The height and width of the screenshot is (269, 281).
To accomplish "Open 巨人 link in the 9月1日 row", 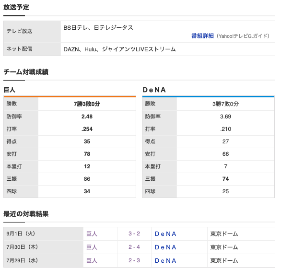I will tap(92, 234).
